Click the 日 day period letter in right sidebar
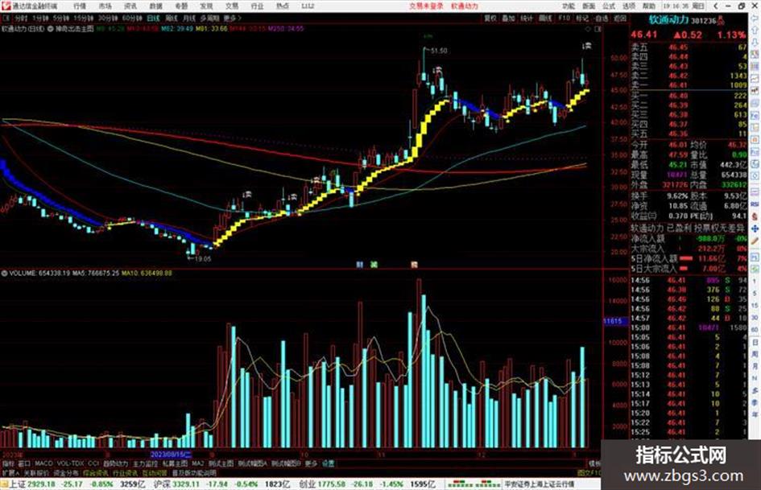This screenshot has height=490, width=761. click(x=755, y=343)
